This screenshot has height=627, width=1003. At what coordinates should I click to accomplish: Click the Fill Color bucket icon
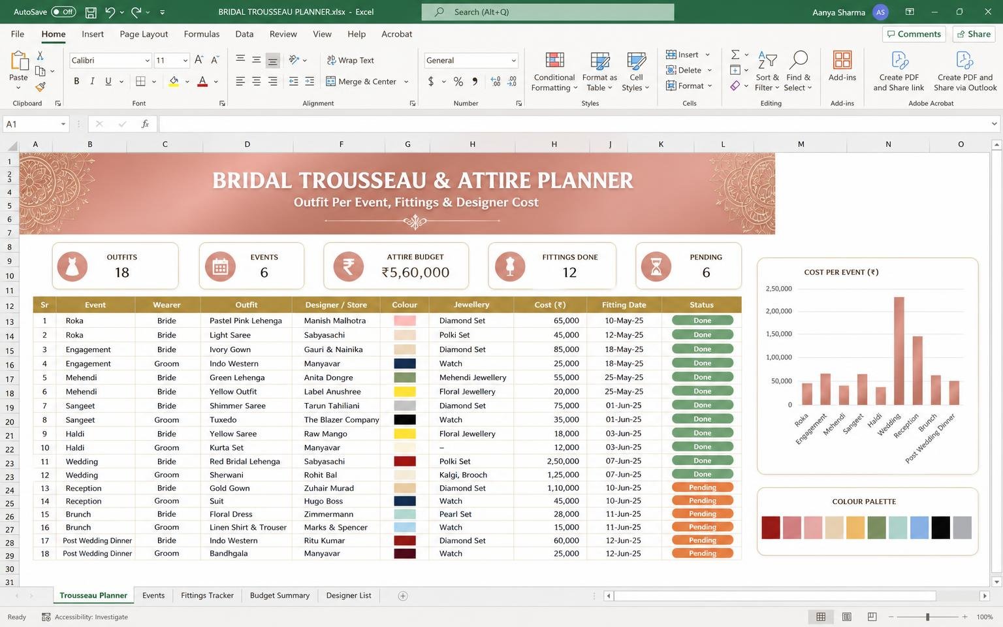click(x=174, y=82)
